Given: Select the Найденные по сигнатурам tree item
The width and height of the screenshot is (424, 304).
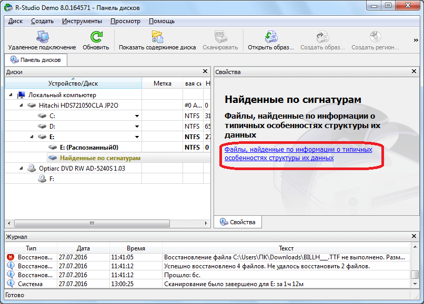Looking at the screenshot, I should tap(100, 158).
